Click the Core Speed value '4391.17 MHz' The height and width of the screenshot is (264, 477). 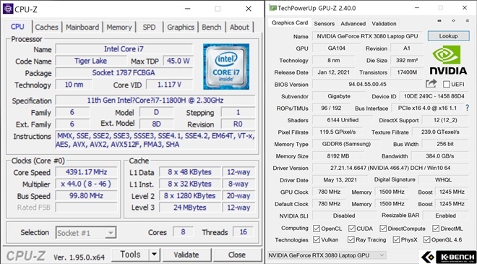coord(86,172)
